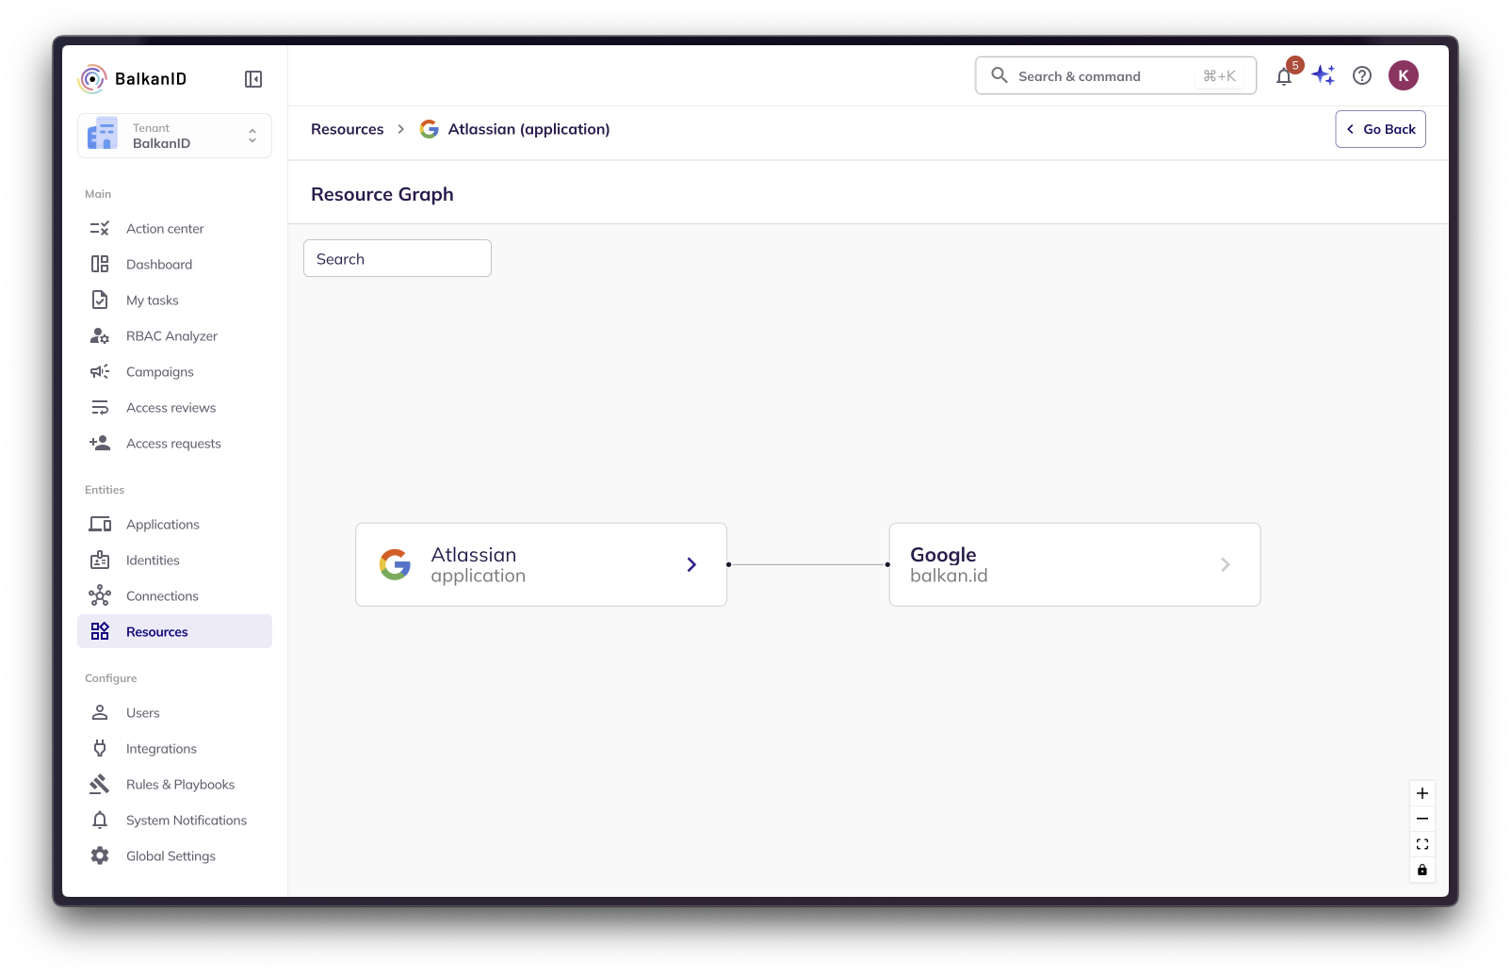Image resolution: width=1511 pixels, height=976 pixels.
Task: Click the help question mark icon
Action: click(x=1362, y=75)
